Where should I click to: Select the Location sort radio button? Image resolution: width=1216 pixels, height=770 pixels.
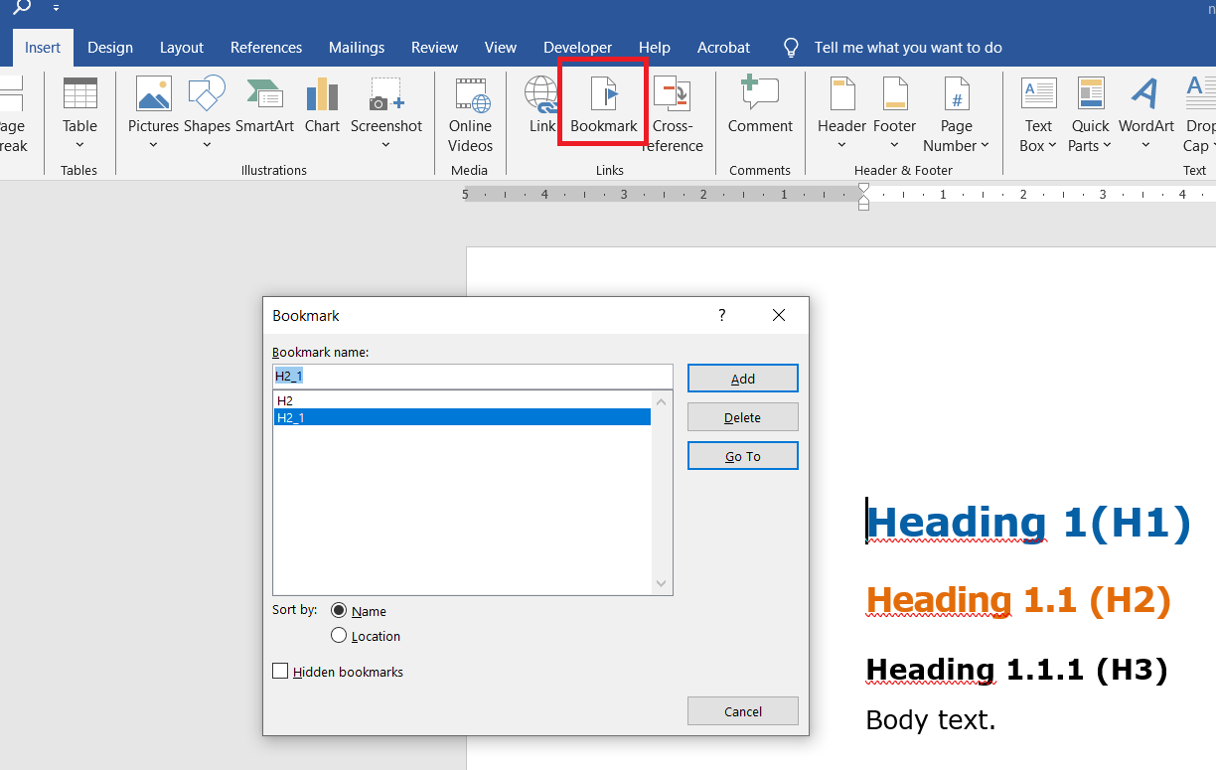tap(339, 636)
